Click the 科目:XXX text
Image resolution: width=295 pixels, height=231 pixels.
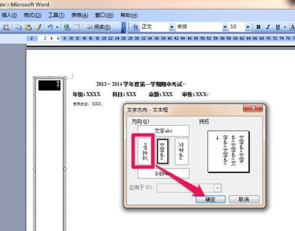(x=124, y=95)
